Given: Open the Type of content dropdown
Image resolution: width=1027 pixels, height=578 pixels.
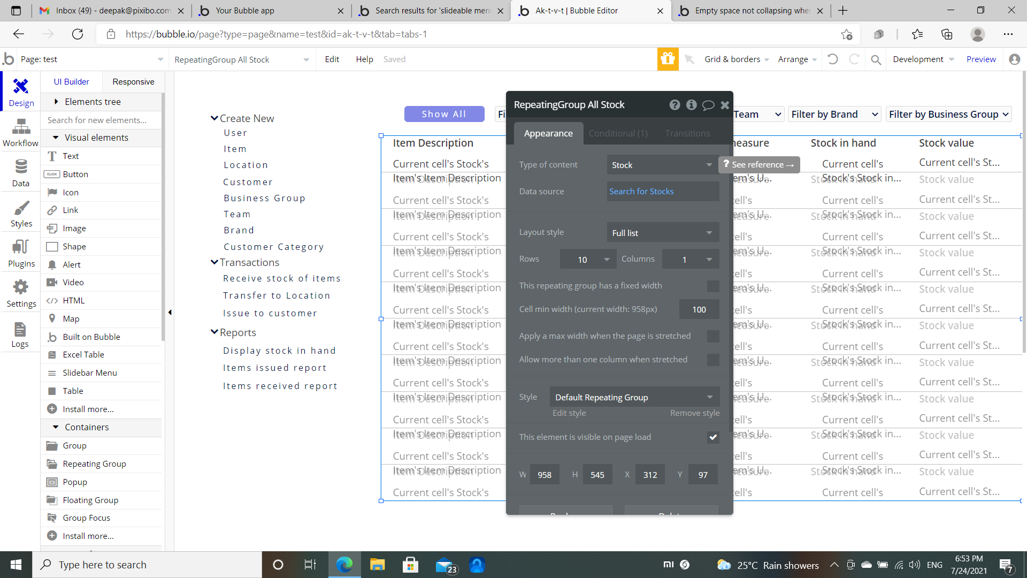Looking at the screenshot, I should (x=662, y=165).
